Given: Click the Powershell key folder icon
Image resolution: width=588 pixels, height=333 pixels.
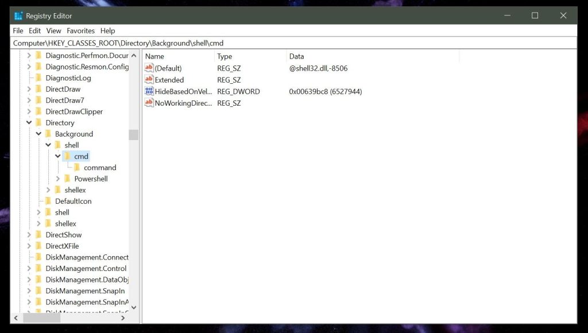Looking at the screenshot, I should [68, 179].
